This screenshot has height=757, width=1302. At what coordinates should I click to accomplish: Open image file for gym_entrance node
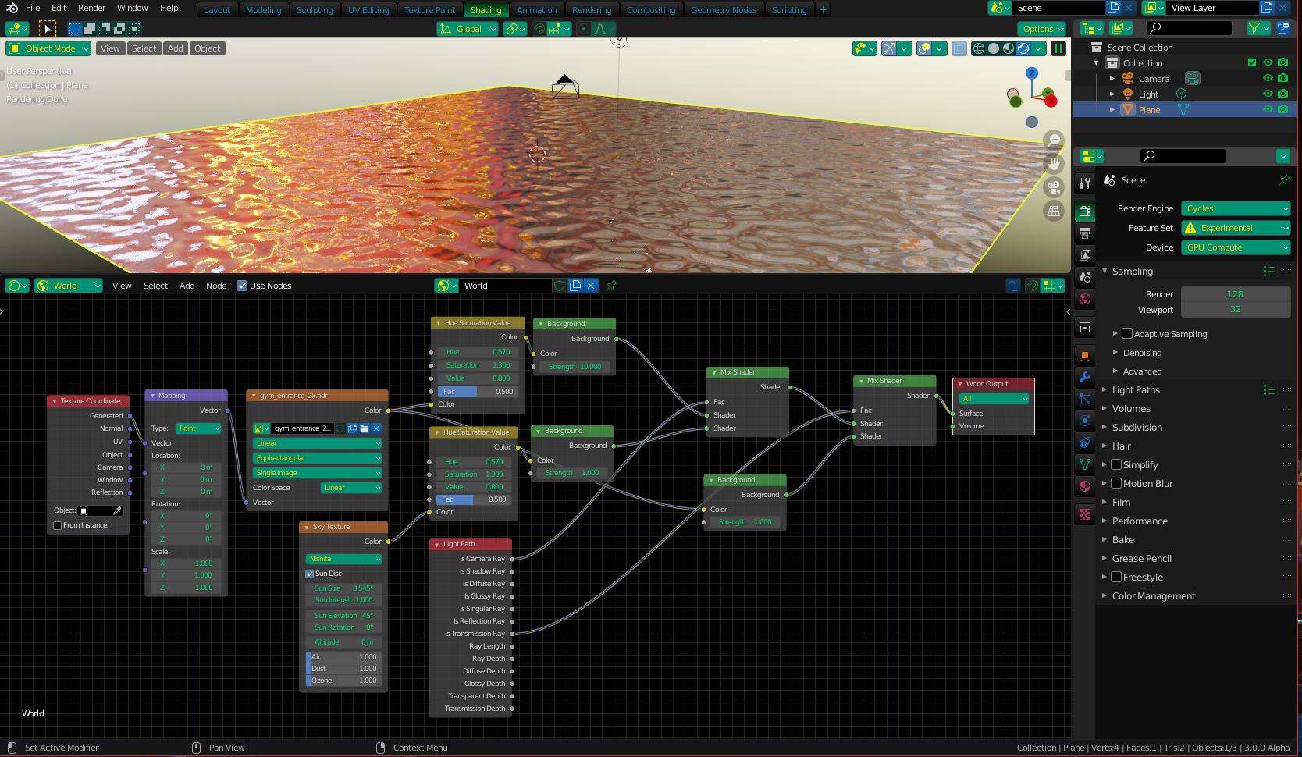click(365, 428)
